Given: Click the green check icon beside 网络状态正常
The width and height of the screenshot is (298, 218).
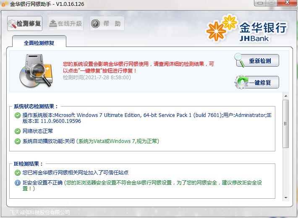Looking at the screenshot, I should pos(18,131).
